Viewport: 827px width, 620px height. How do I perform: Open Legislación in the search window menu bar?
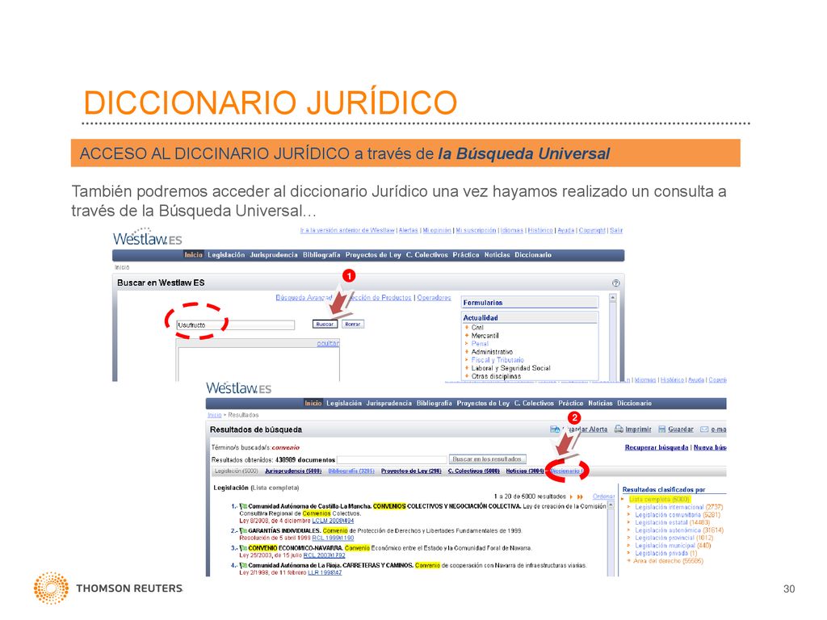tap(226, 255)
